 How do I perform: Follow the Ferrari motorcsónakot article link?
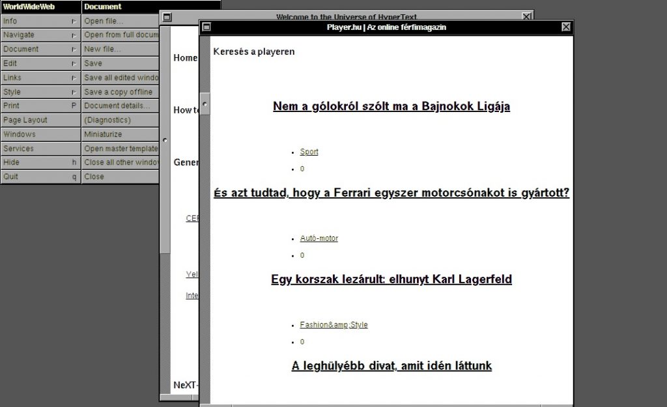tap(391, 193)
